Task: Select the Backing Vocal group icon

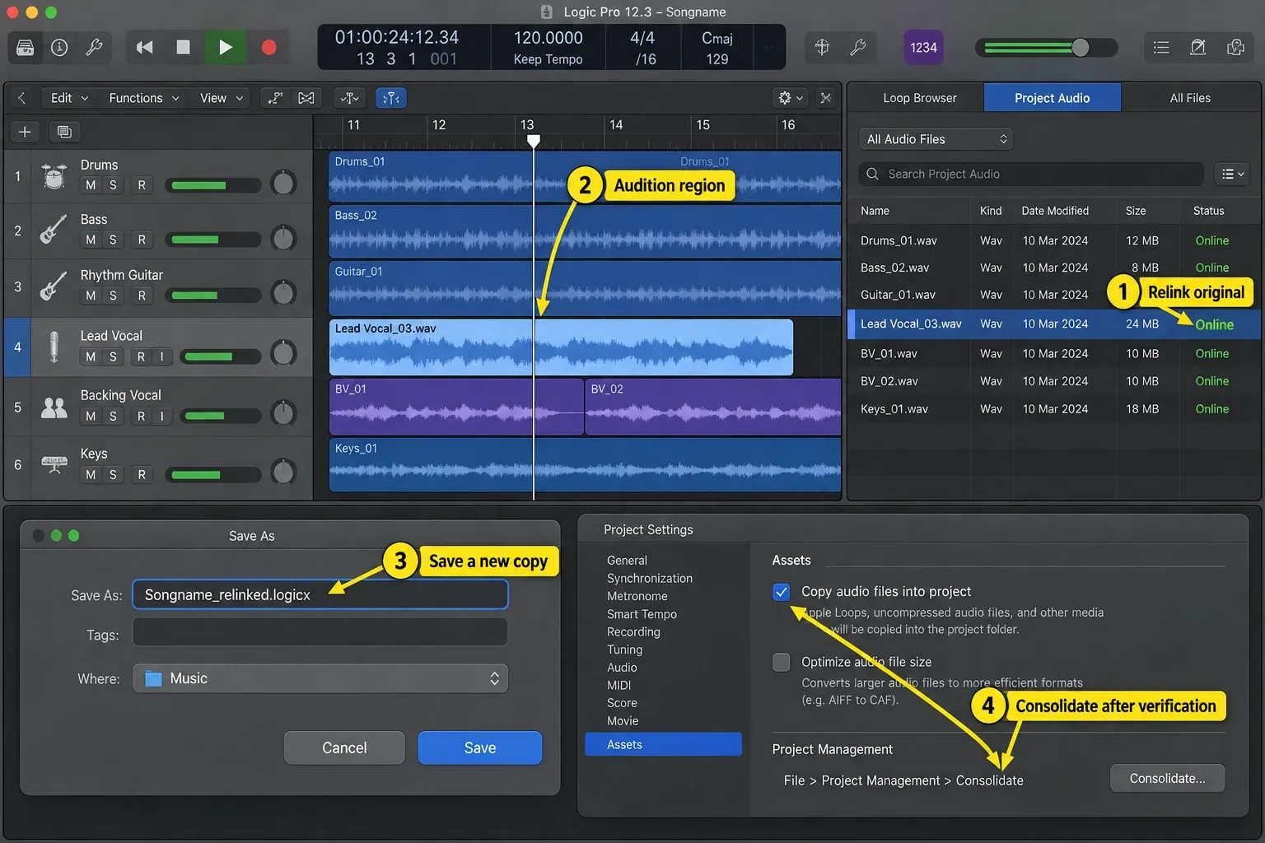Action: (54, 407)
